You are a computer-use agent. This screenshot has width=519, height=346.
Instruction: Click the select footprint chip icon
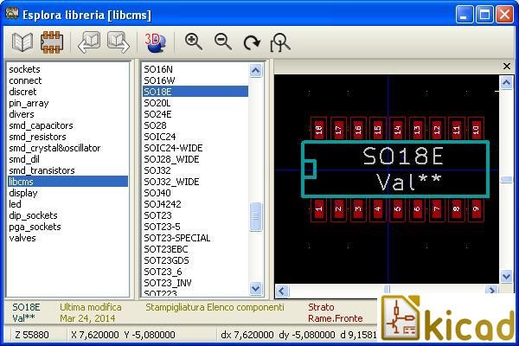[52, 42]
